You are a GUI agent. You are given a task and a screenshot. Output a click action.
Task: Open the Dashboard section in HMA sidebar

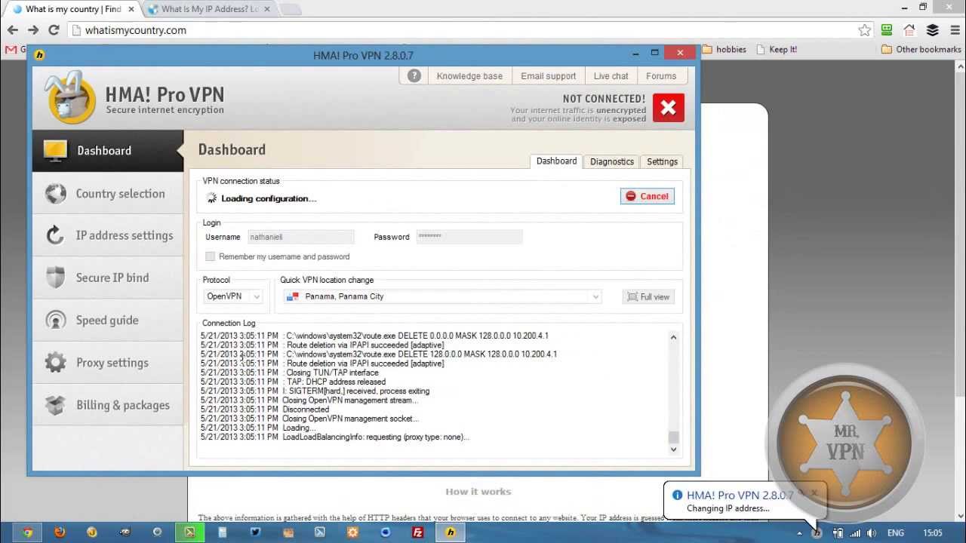[x=107, y=151]
